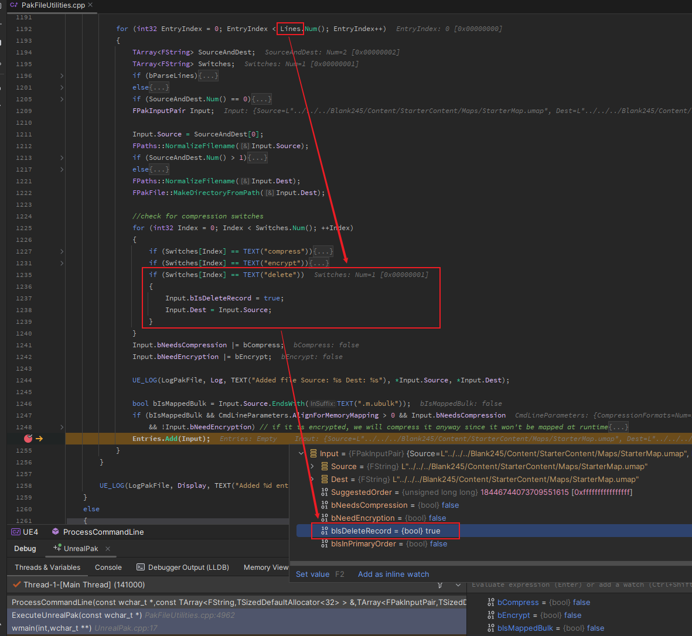Click the Debugger Output terminal icon
692x636 pixels.
141,567
